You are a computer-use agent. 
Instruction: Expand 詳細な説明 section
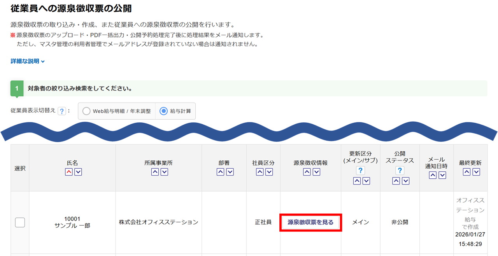pos(28,61)
